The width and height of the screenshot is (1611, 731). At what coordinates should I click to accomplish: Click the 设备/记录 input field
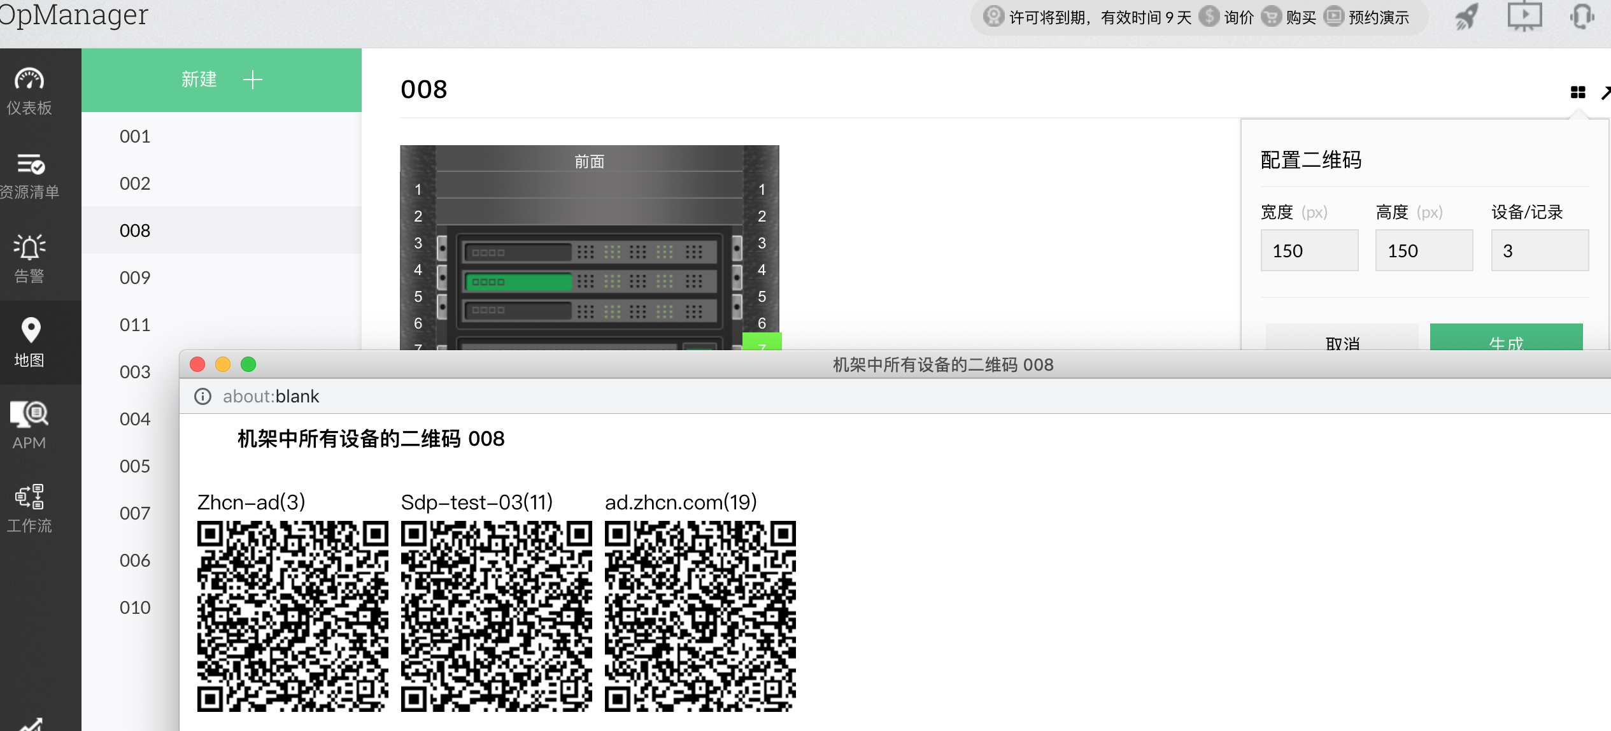[x=1540, y=251]
